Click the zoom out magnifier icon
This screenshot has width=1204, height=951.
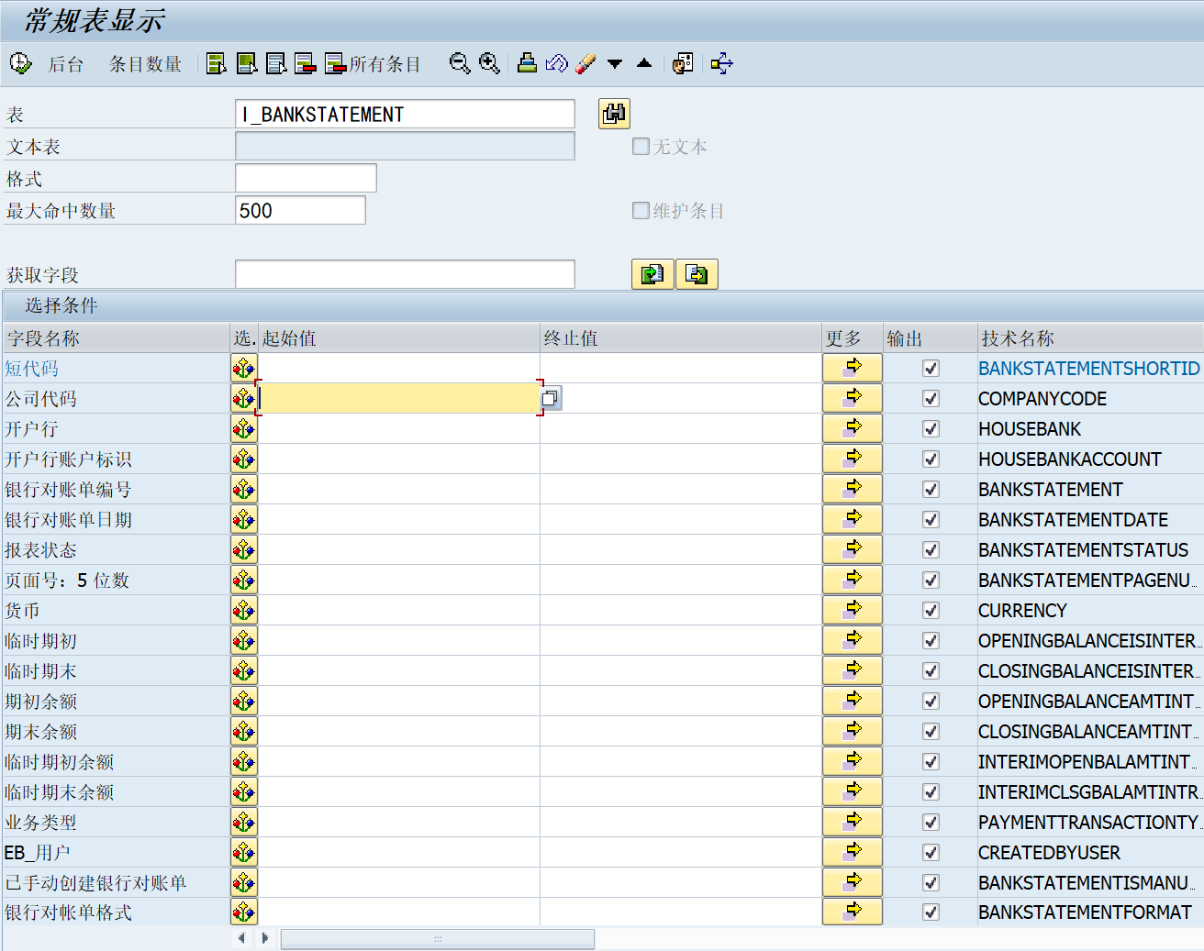click(x=460, y=64)
